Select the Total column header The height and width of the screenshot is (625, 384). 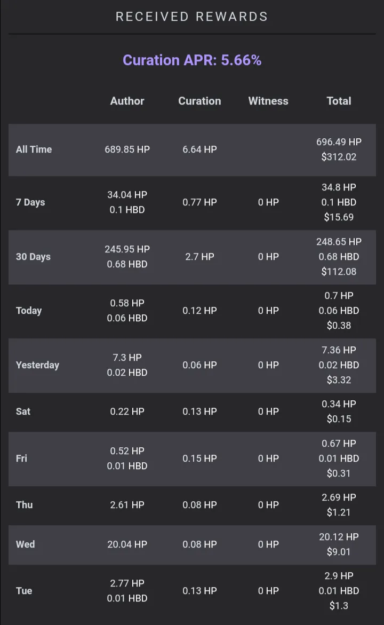(339, 101)
